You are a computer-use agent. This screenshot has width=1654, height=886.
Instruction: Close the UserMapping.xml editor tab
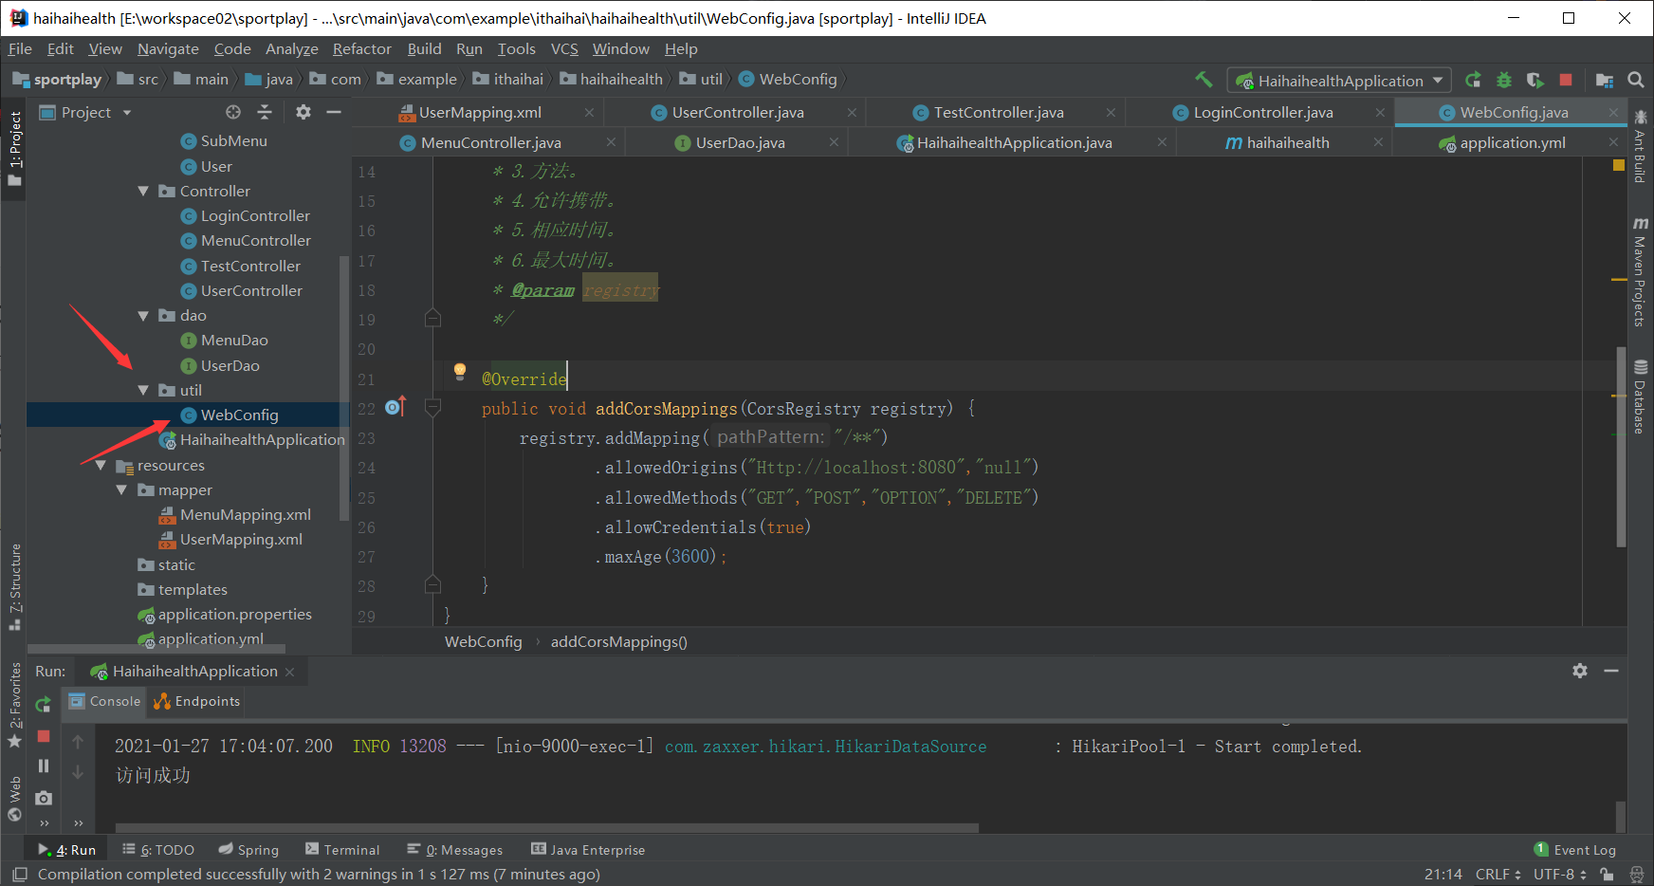(x=589, y=112)
